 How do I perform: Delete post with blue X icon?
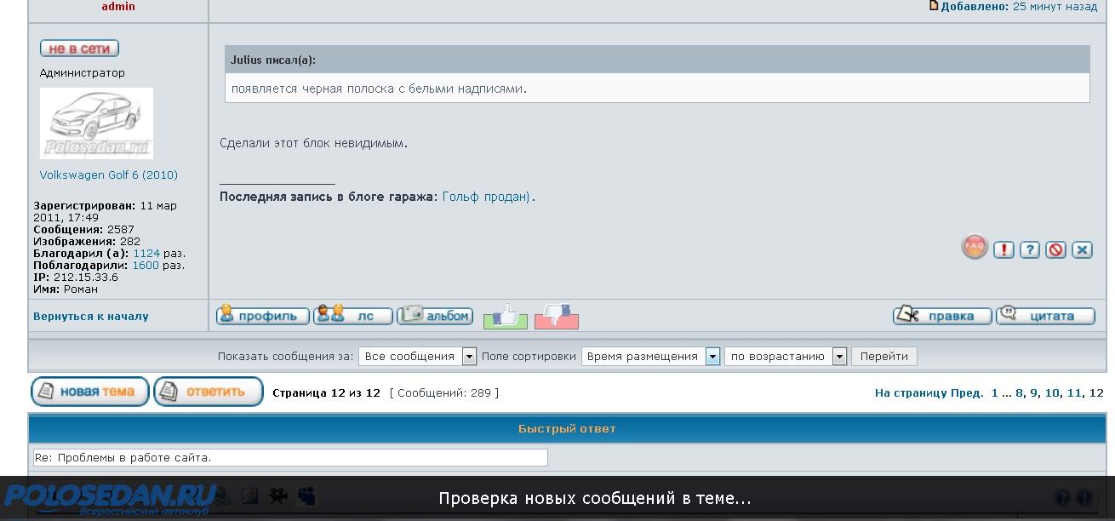pos(1082,249)
